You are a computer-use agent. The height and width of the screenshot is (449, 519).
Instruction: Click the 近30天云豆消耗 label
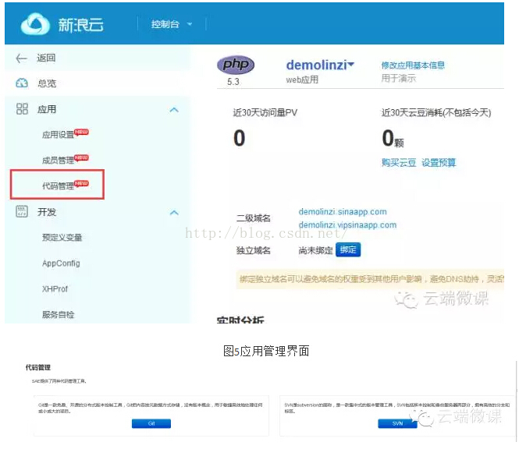click(436, 113)
